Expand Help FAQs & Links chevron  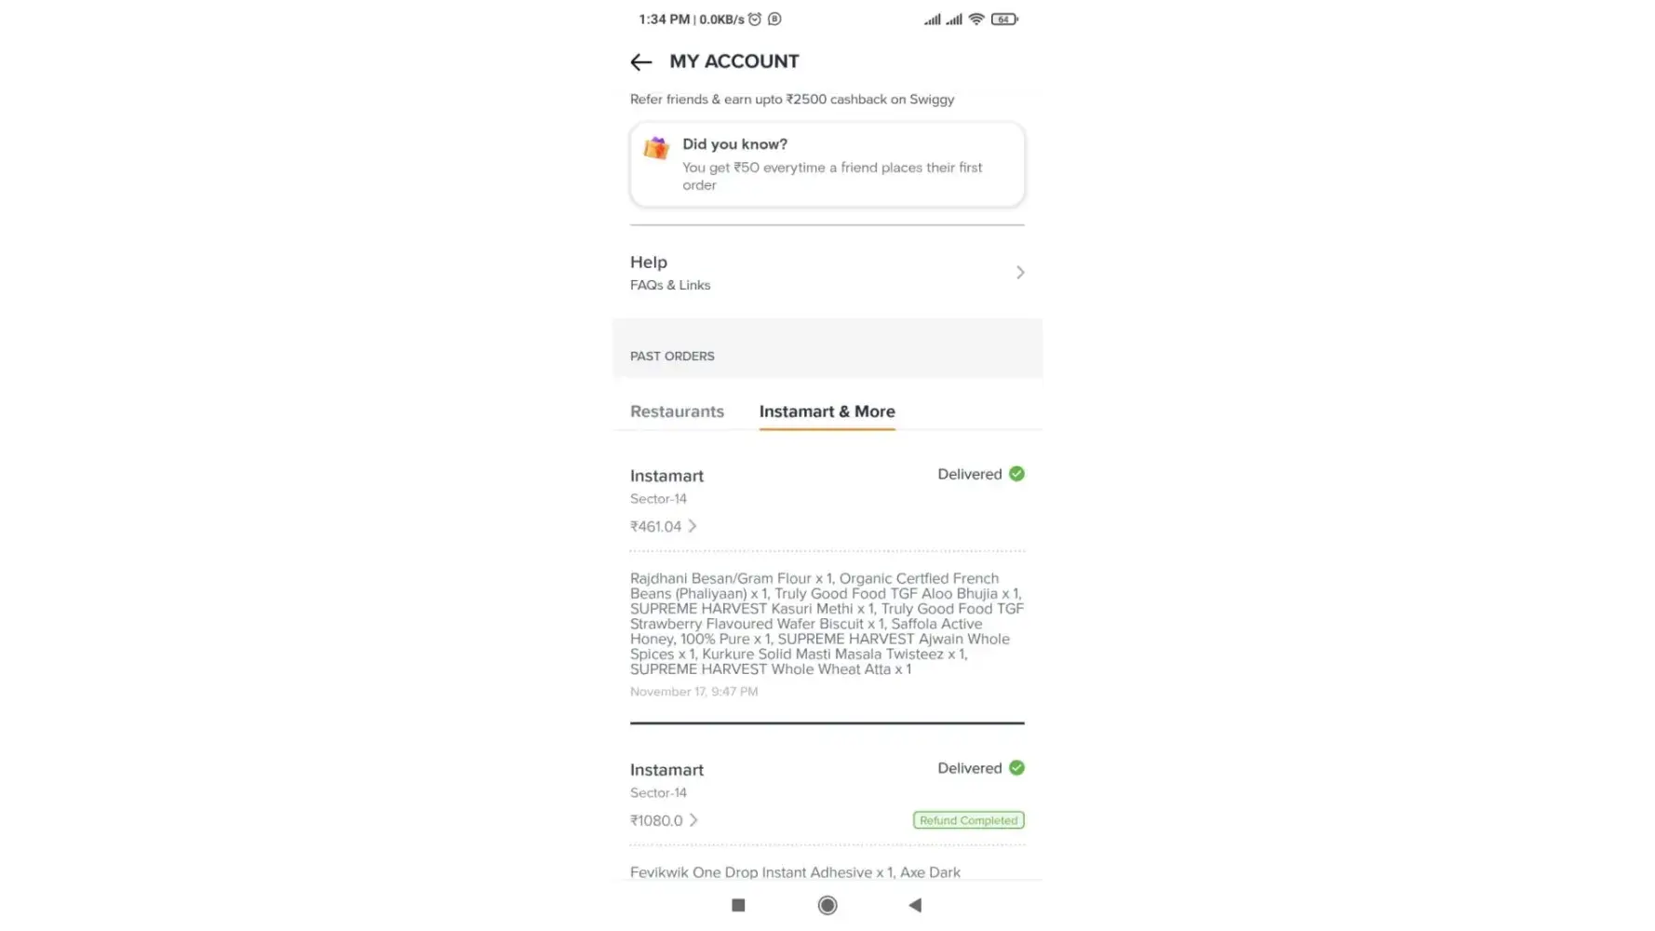click(x=1020, y=273)
